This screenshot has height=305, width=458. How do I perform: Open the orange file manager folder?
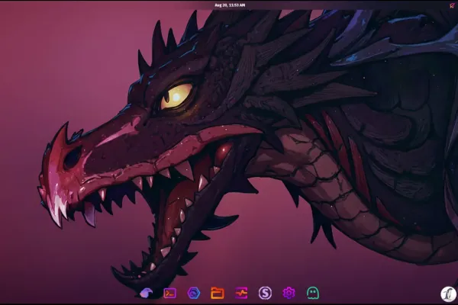coord(218,293)
